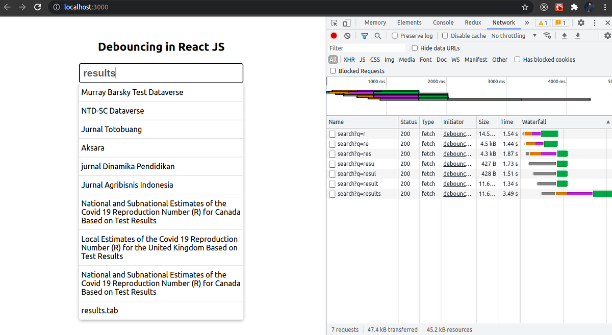Enable Preserve log checkbox

[395, 36]
